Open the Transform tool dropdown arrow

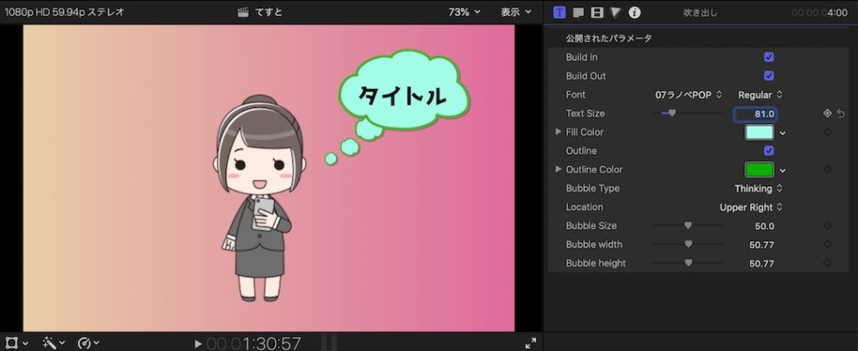tap(25, 344)
